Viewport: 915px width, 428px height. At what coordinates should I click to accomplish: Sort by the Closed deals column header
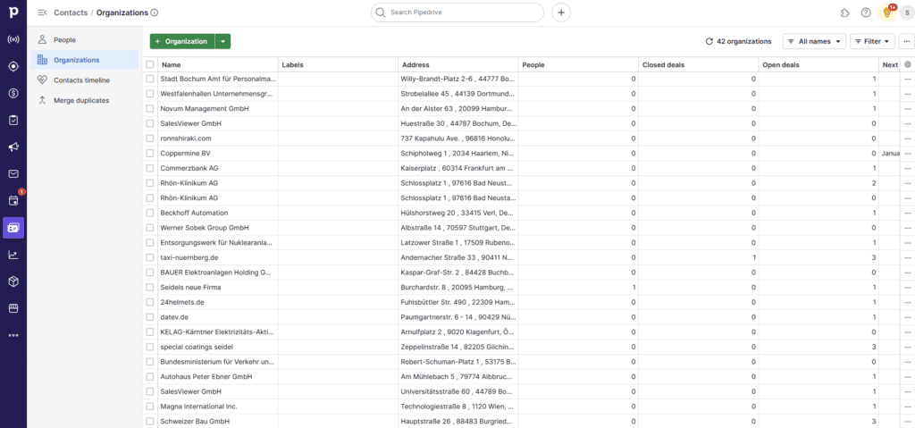click(x=699, y=65)
